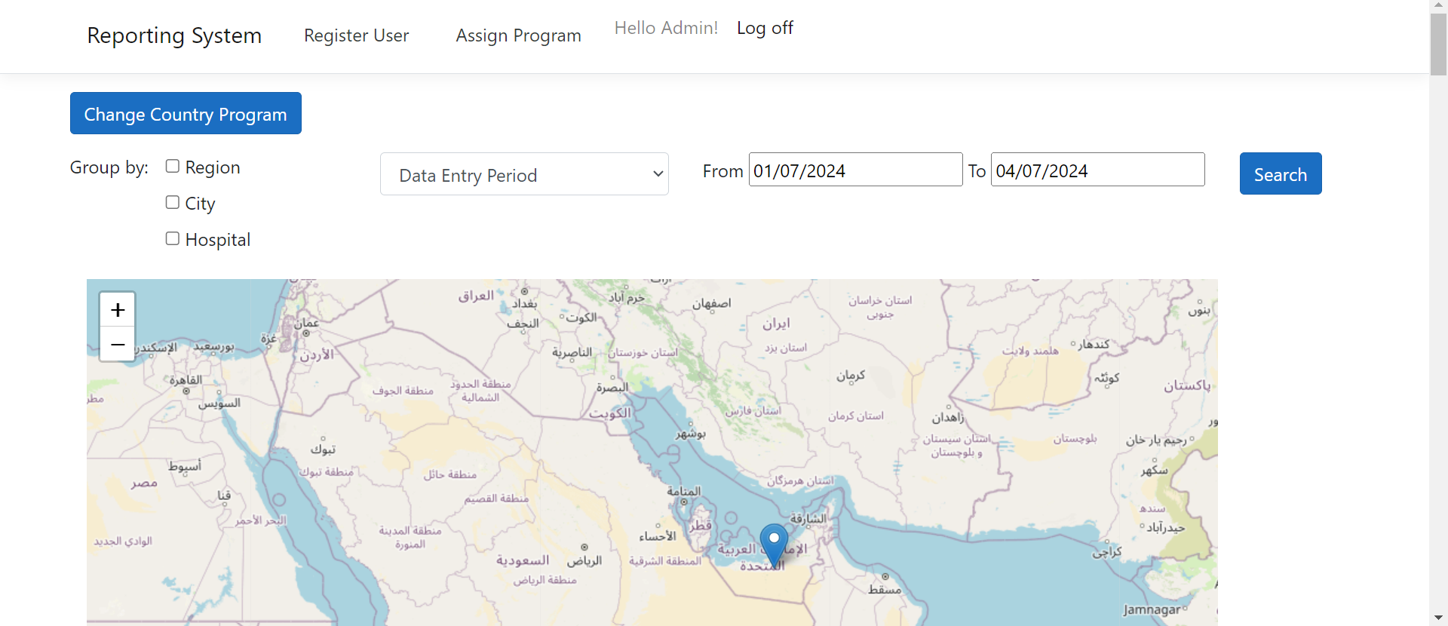
Task: Focus the To date input
Action: [x=1097, y=170]
